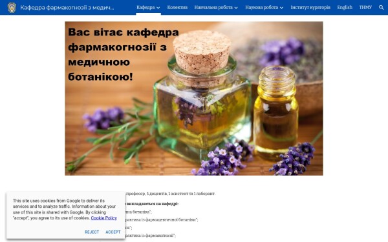The width and height of the screenshot is (388, 242).
Task: Open the site search magnifier icon
Action: coord(382,7)
